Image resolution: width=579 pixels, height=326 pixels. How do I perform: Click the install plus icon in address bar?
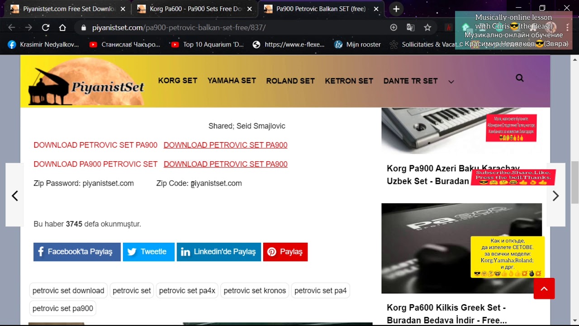(x=394, y=28)
